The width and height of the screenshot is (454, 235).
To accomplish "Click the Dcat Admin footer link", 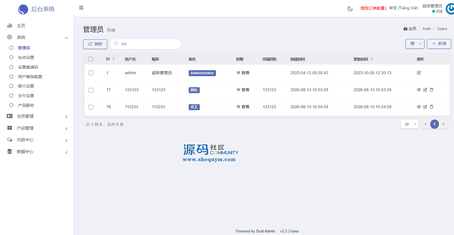I will pos(265,231).
